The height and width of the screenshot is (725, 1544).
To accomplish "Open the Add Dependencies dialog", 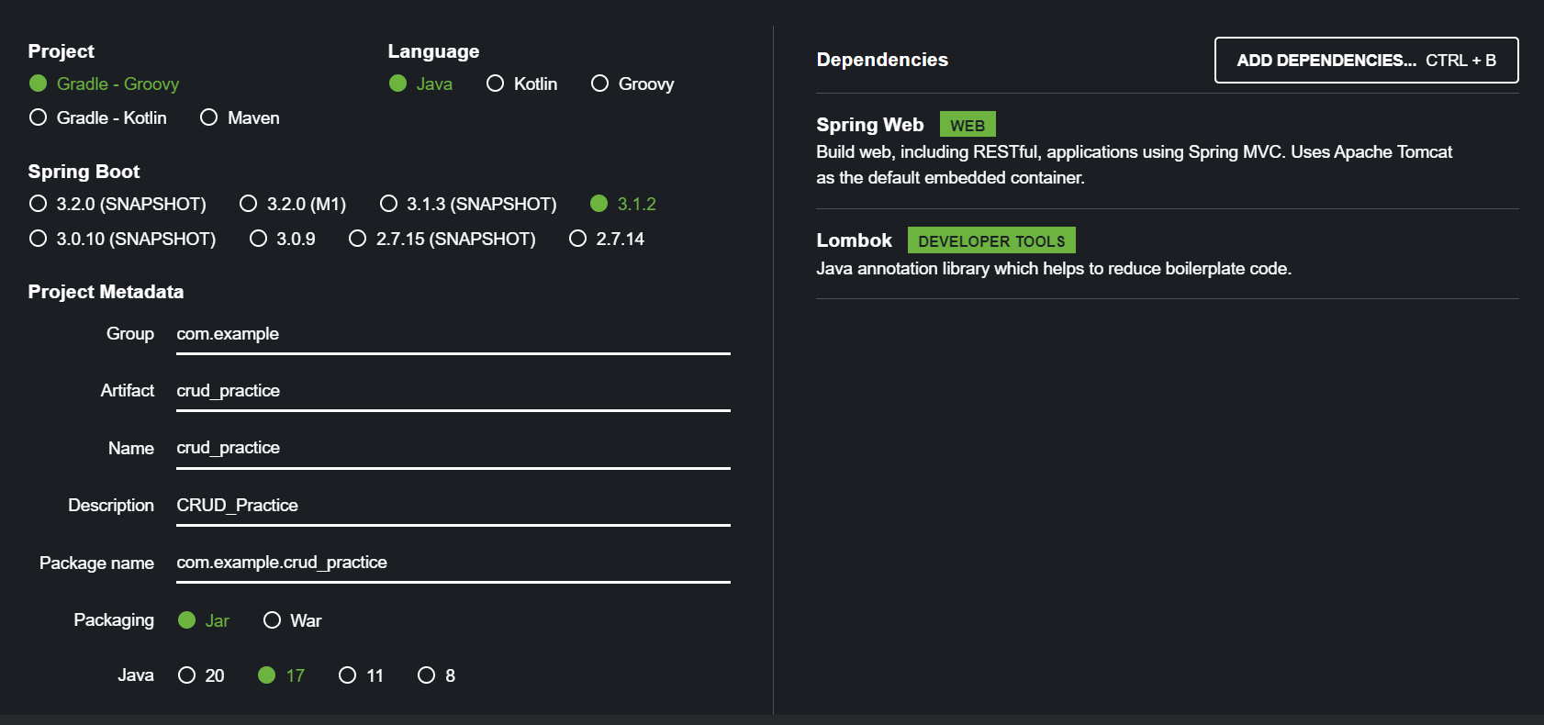I will click(1366, 61).
